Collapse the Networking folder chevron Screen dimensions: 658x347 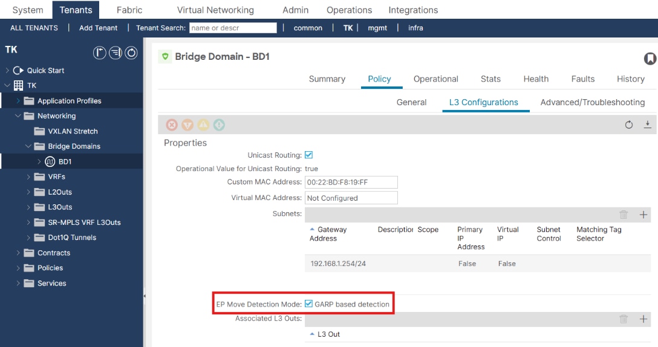[x=18, y=116]
